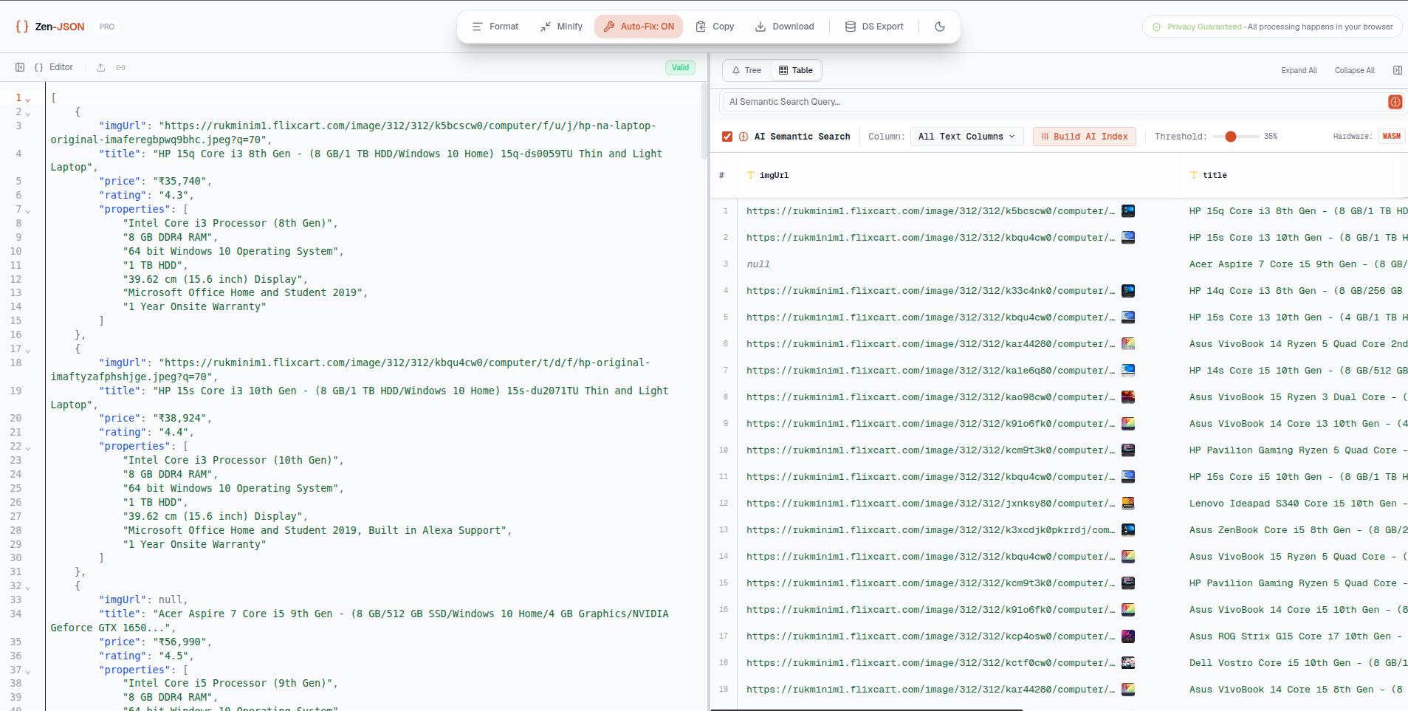
Task: Click the image thumbnail in table row 10
Action: coord(1128,450)
